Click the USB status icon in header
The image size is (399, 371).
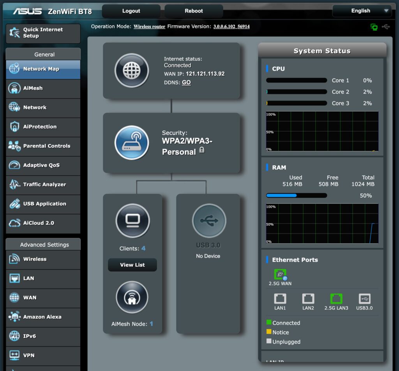pyautogui.click(x=386, y=27)
